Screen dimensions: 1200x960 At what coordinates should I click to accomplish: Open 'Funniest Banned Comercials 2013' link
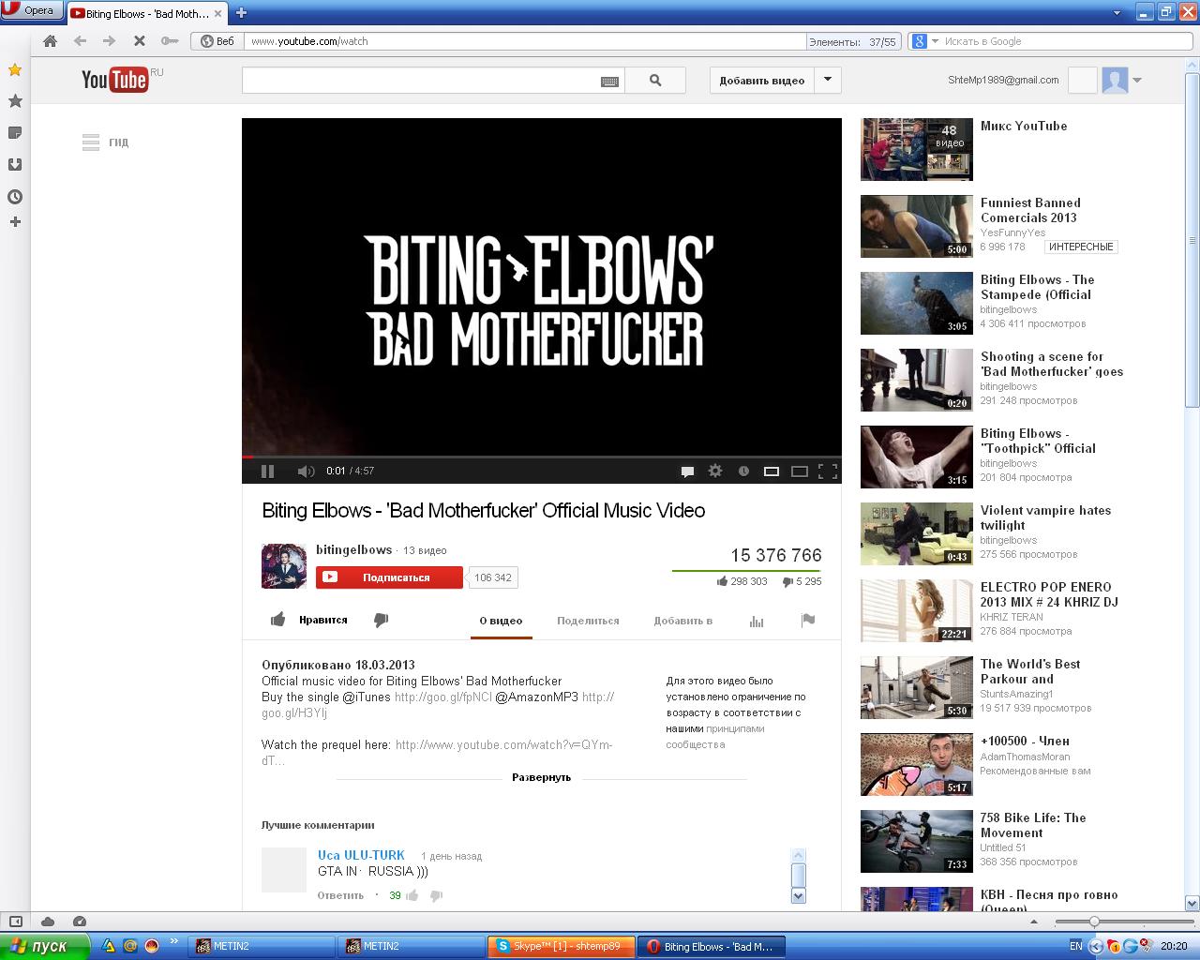pyautogui.click(x=1030, y=210)
